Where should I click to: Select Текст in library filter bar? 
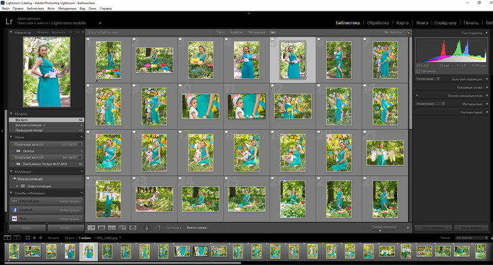221,32
